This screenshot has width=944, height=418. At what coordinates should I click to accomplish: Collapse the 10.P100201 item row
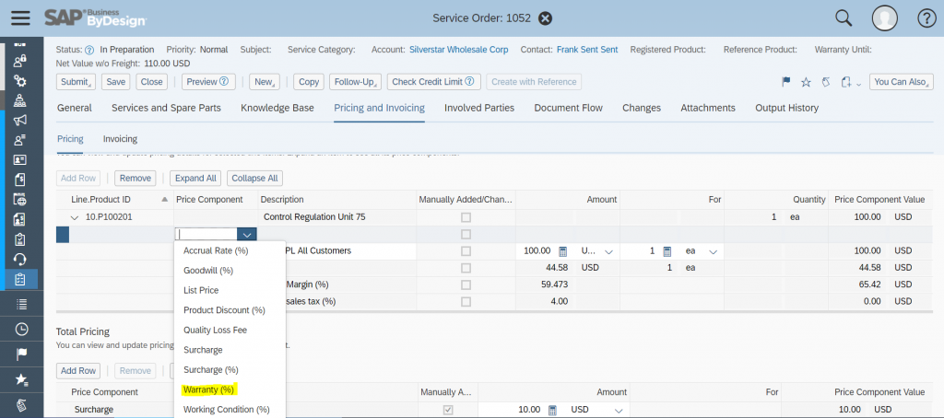tap(75, 217)
